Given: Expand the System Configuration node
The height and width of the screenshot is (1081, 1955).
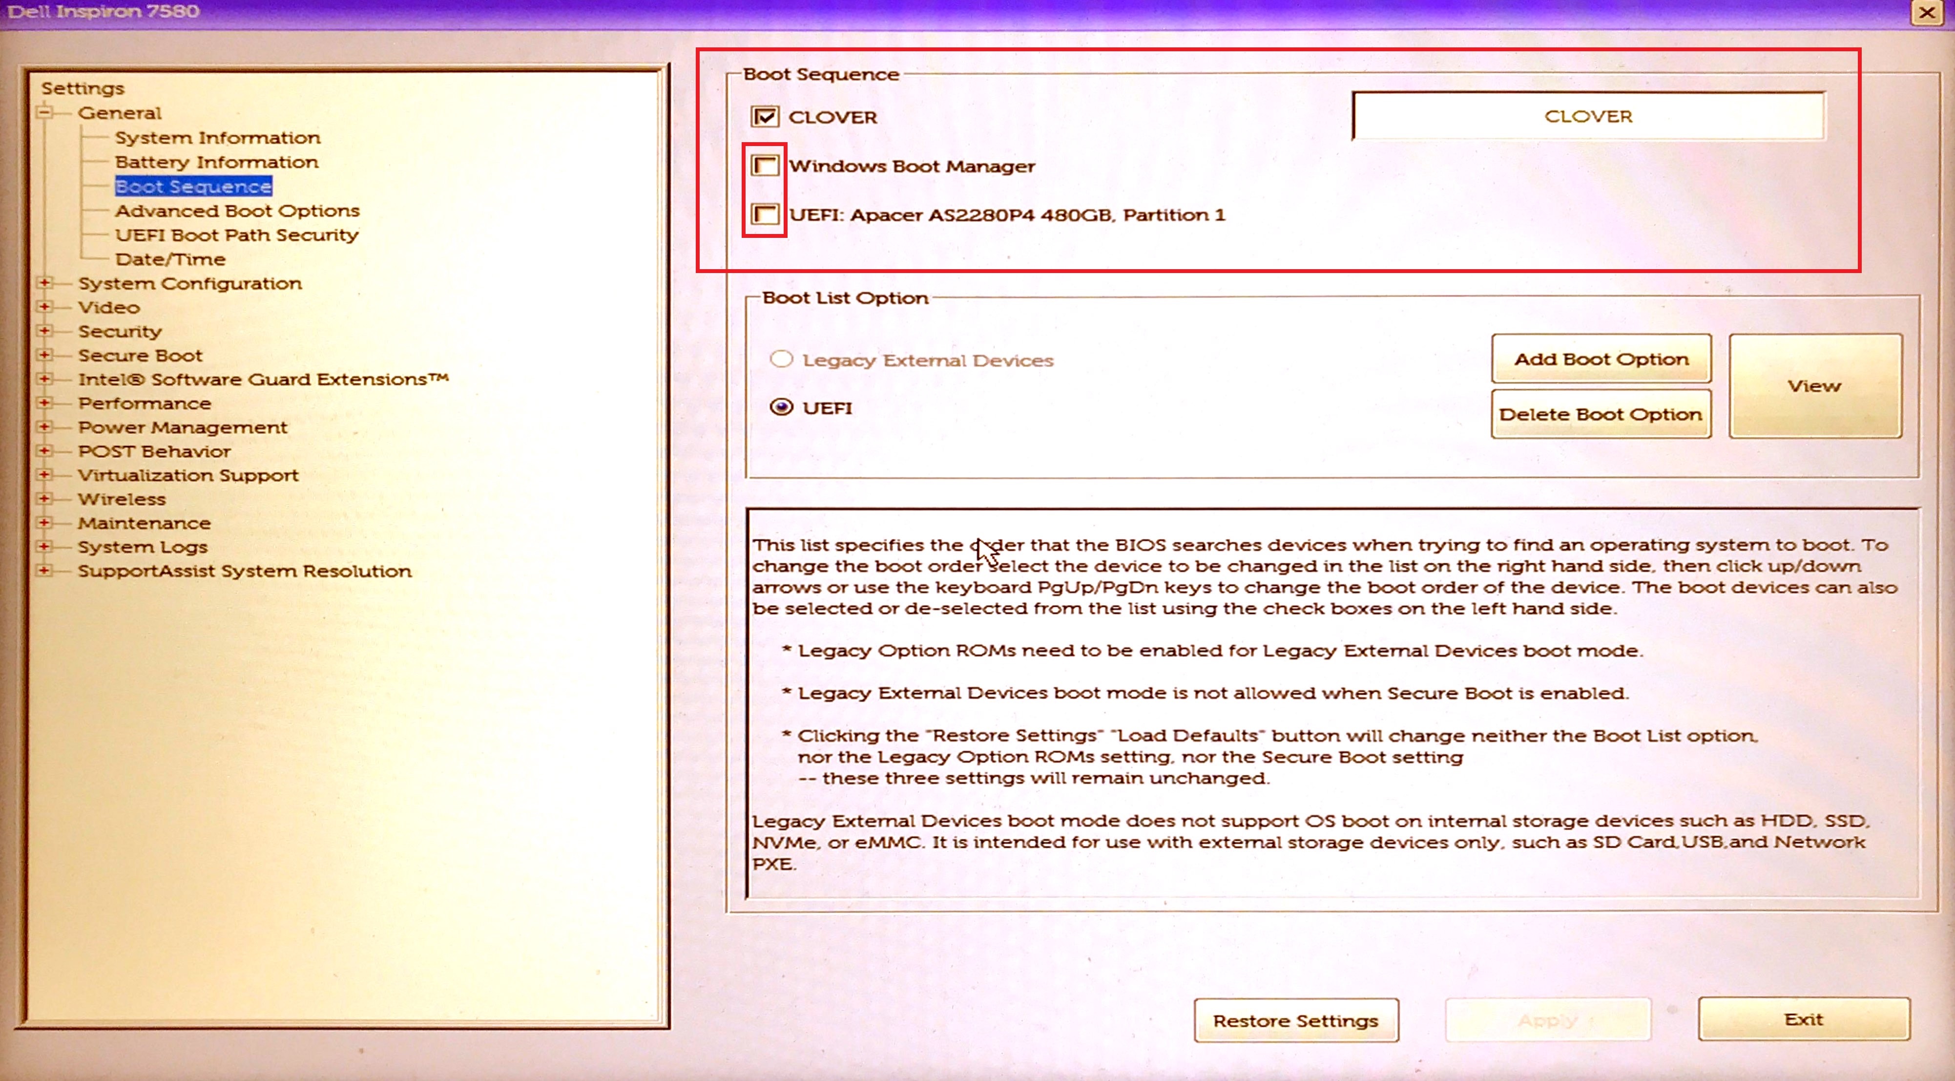Looking at the screenshot, I should point(45,283).
